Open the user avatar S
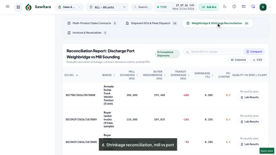The image size is (276, 155). tap(263, 7)
